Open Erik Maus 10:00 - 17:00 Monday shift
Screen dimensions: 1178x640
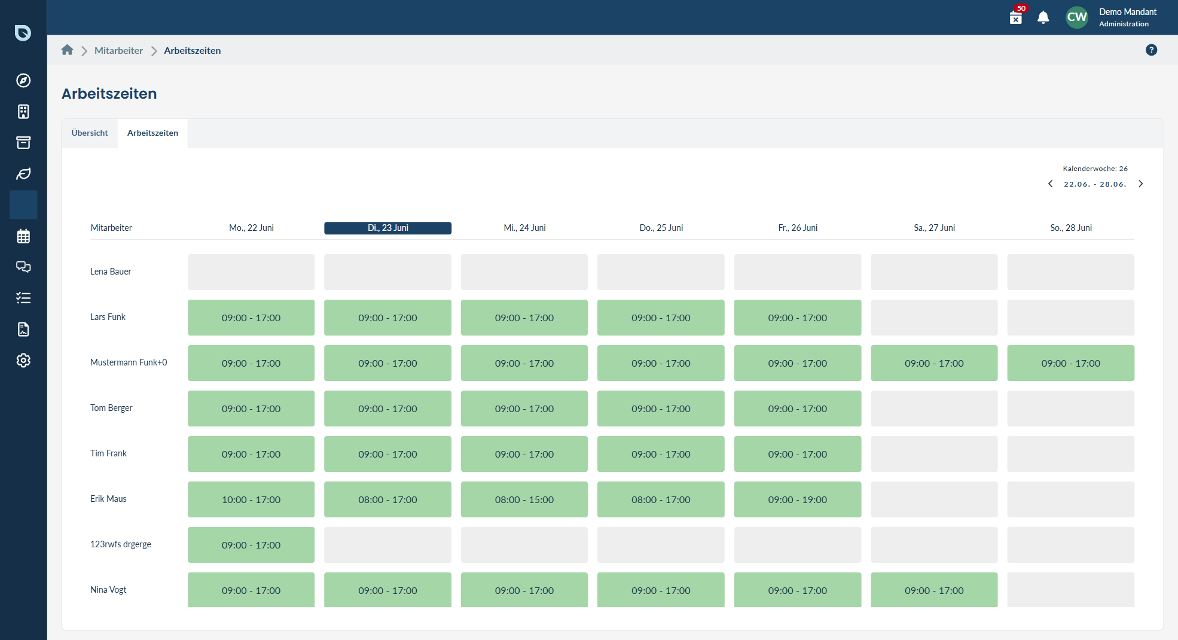coord(251,499)
